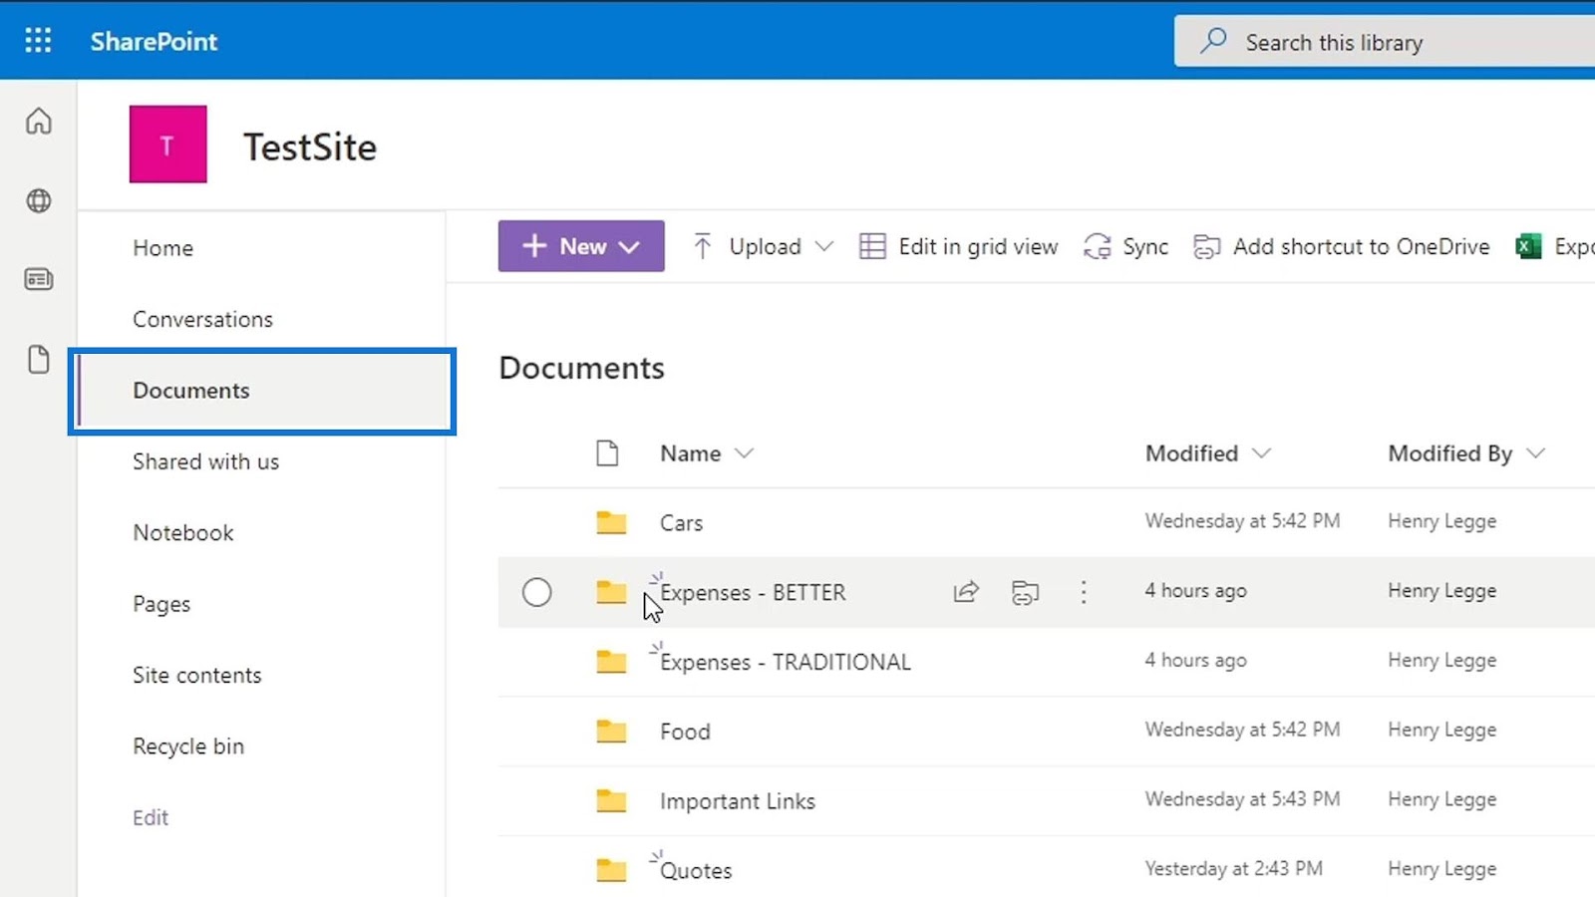Viewport: 1595px width, 897px height.
Task: Open the Quotes folder
Action: tap(696, 870)
